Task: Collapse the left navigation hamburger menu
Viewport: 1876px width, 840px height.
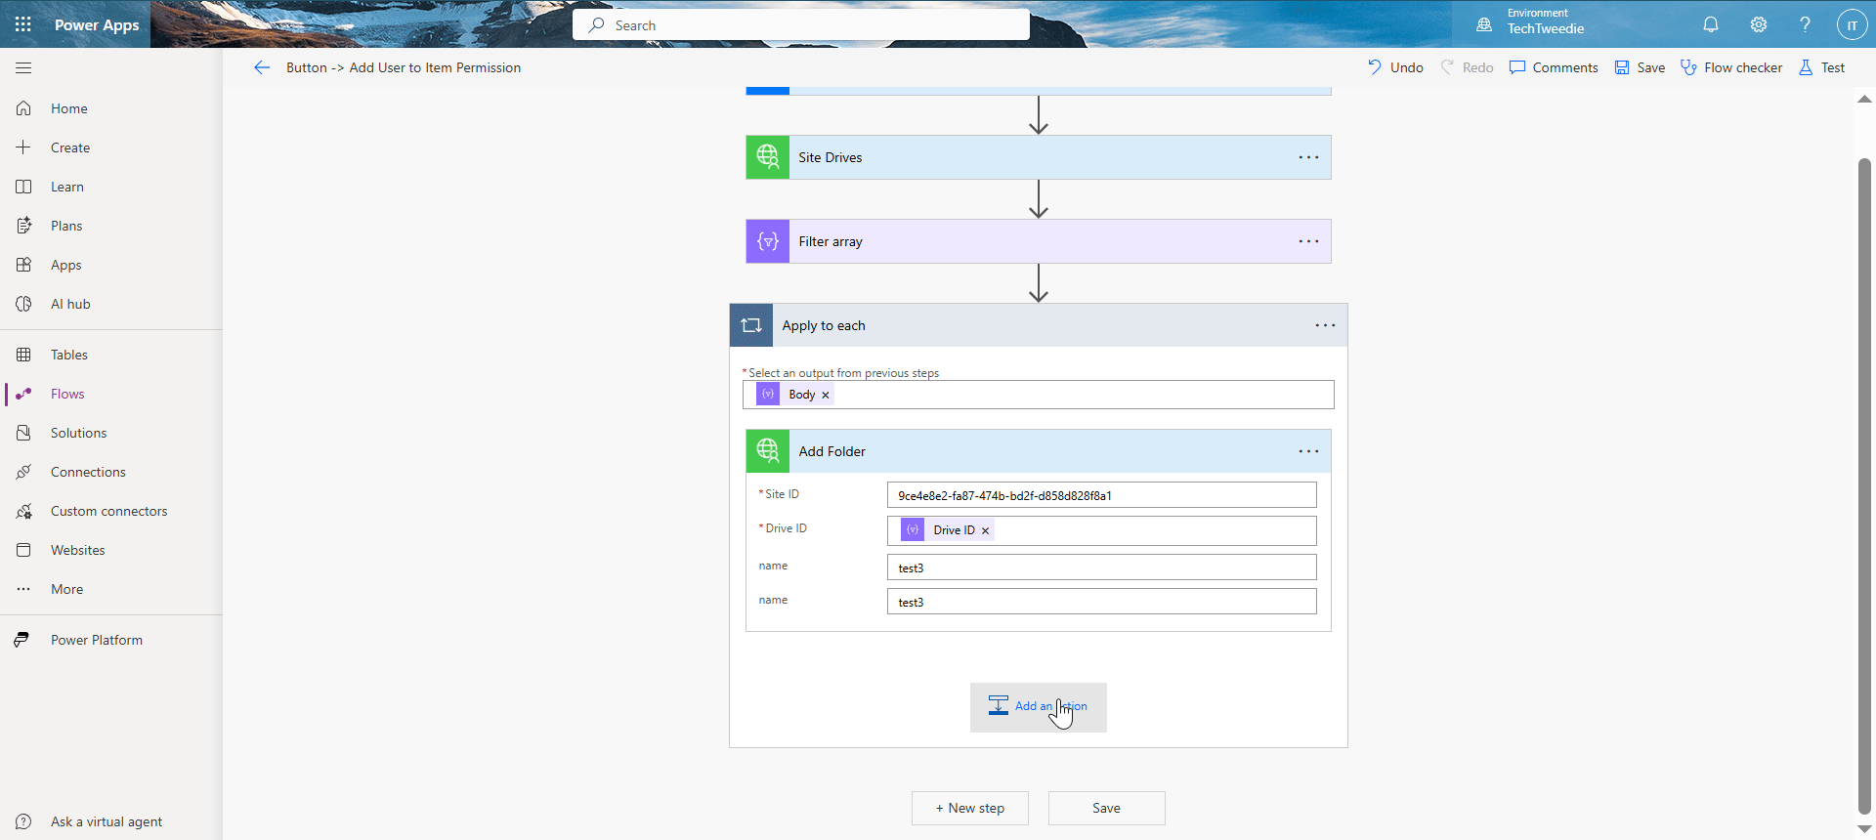Action: 23,67
